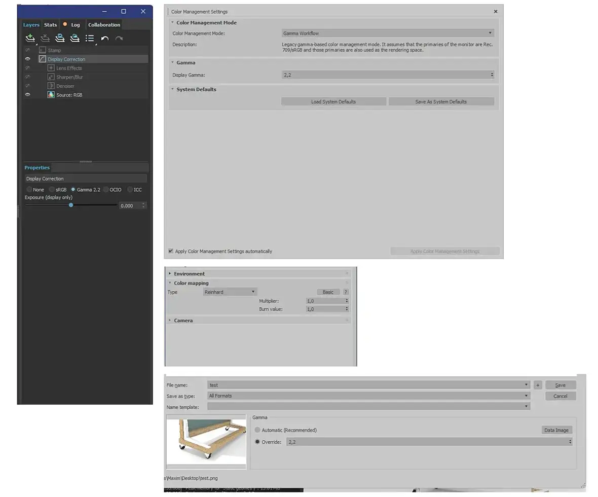The width and height of the screenshot is (598, 497).
Task: Select the ICC radio button
Action: pyautogui.click(x=130, y=189)
